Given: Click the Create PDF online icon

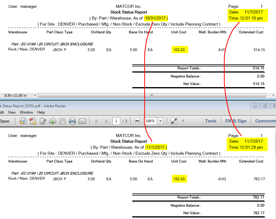Looking at the screenshot, I should coord(23,121).
